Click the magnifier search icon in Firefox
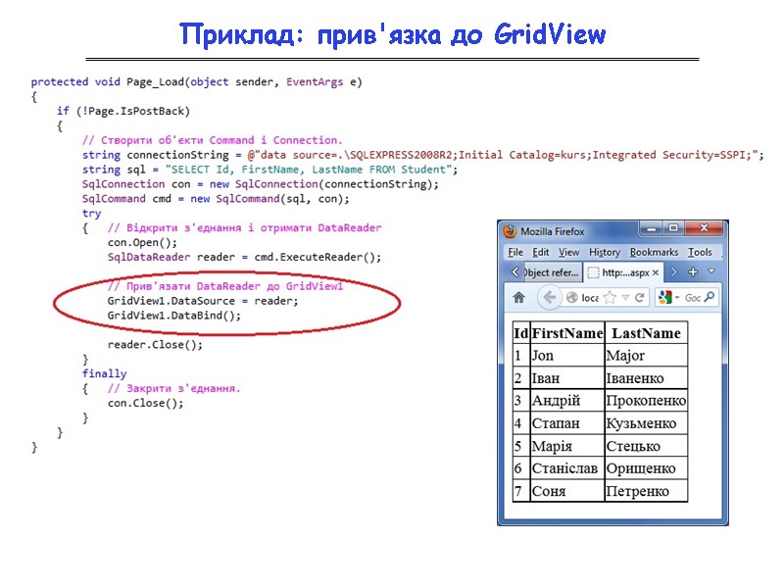 (x=709, y=298)
